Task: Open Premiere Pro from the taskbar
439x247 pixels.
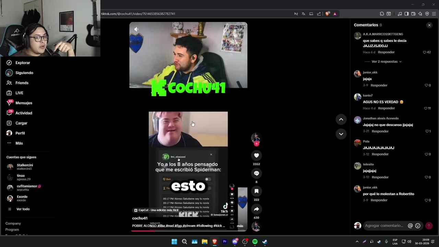Action: (x=225, y=242)
